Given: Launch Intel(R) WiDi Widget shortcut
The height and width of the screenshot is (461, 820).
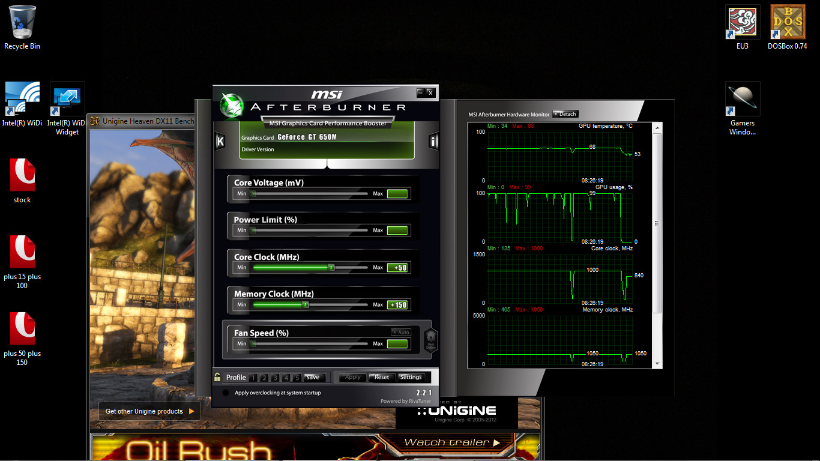Looking at the screenshot, I should click(67, 109).
